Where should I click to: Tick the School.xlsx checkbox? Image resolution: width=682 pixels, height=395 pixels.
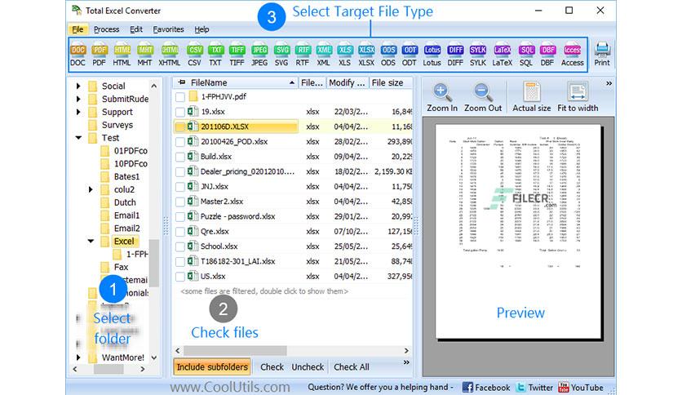tap(180, 246)
